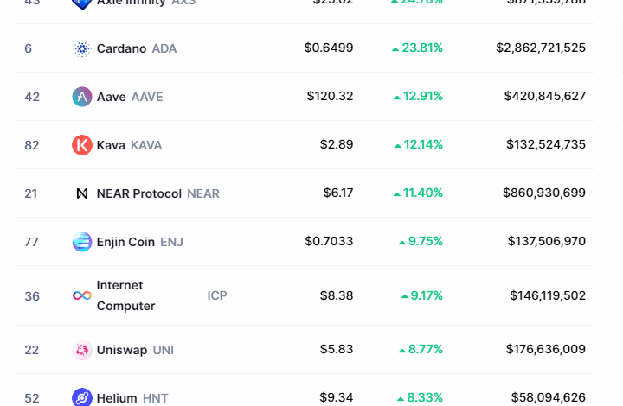Screen dimensions: 623x406
Task: Click the Aave price of $120.32
Action: tap(330, 97)
